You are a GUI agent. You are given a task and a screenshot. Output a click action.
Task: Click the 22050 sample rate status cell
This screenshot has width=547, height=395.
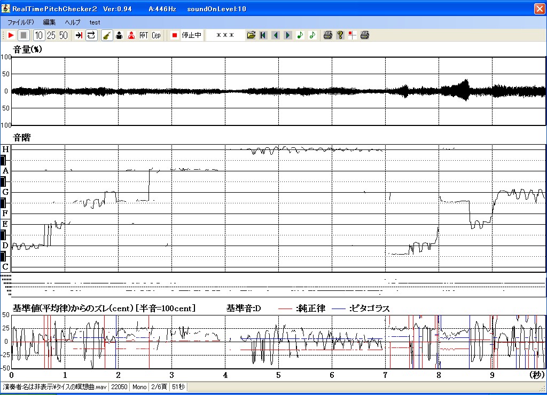tap(119, 387)
